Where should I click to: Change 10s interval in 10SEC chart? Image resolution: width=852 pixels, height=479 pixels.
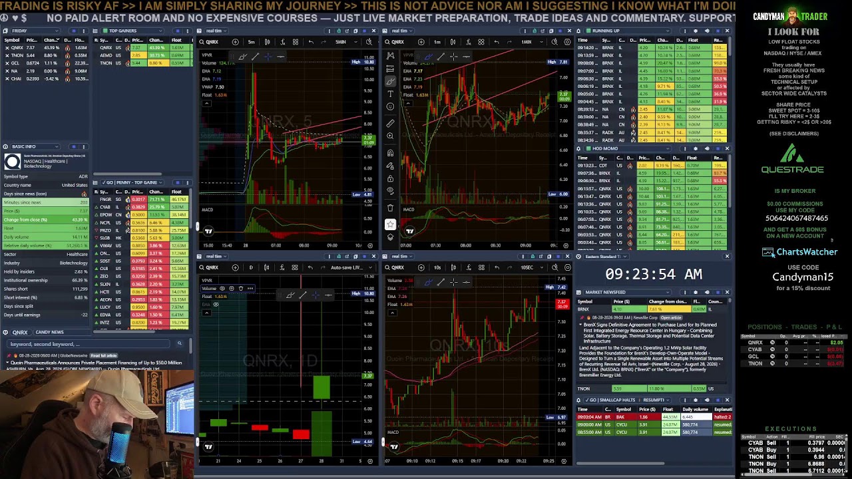437,267
